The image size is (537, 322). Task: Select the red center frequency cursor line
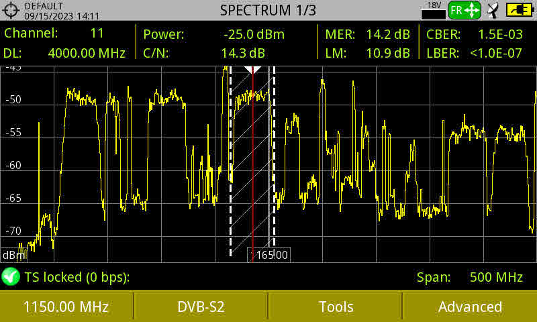pyautogui.click(x=253, y=164)
